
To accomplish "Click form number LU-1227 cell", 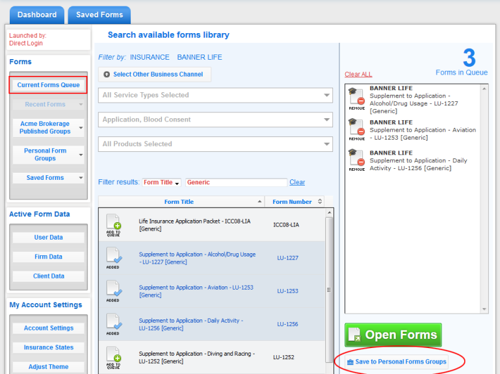I will 287,258.
